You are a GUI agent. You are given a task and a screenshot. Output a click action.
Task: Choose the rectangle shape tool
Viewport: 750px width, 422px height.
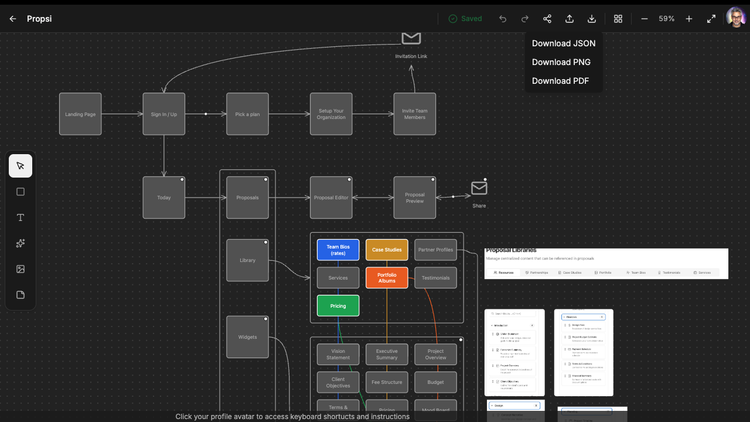click(21, 192)
